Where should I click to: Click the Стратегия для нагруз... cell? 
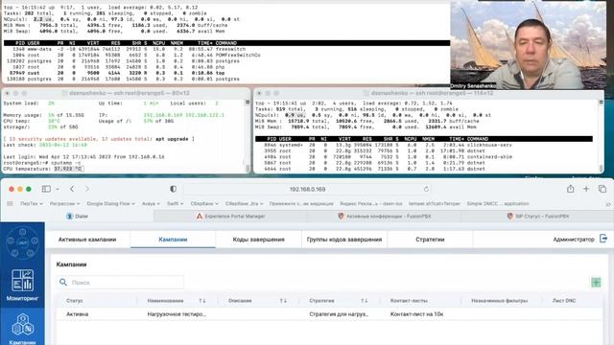[x=339, y=314]
